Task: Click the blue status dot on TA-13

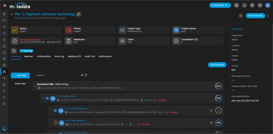Action: tap(55, 110)
